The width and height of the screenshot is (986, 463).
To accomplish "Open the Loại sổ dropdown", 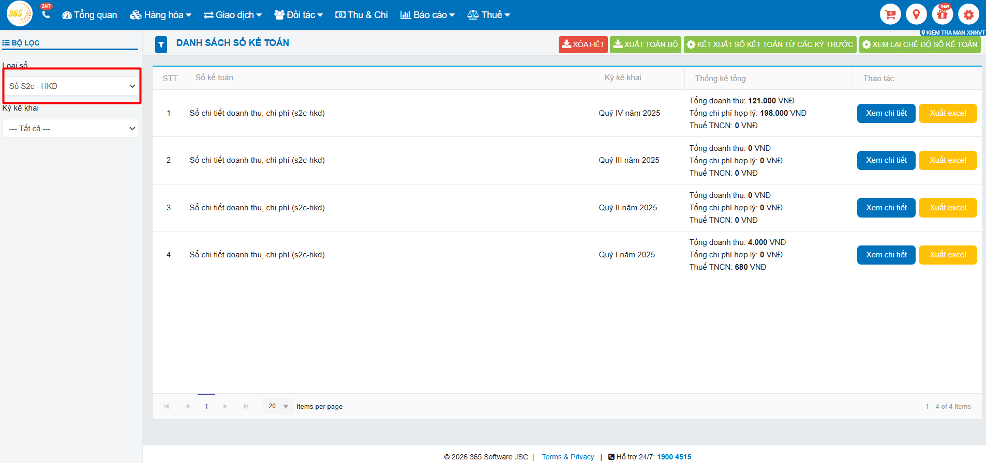I will click(x=72, y=86).
